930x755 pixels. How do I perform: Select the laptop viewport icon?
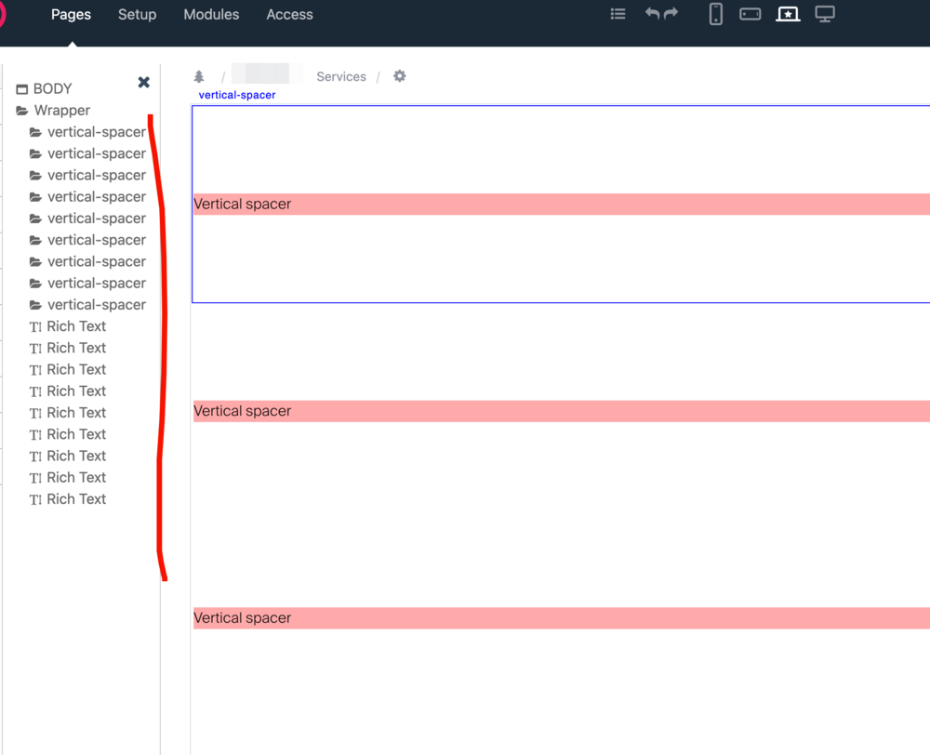(788, 14)
